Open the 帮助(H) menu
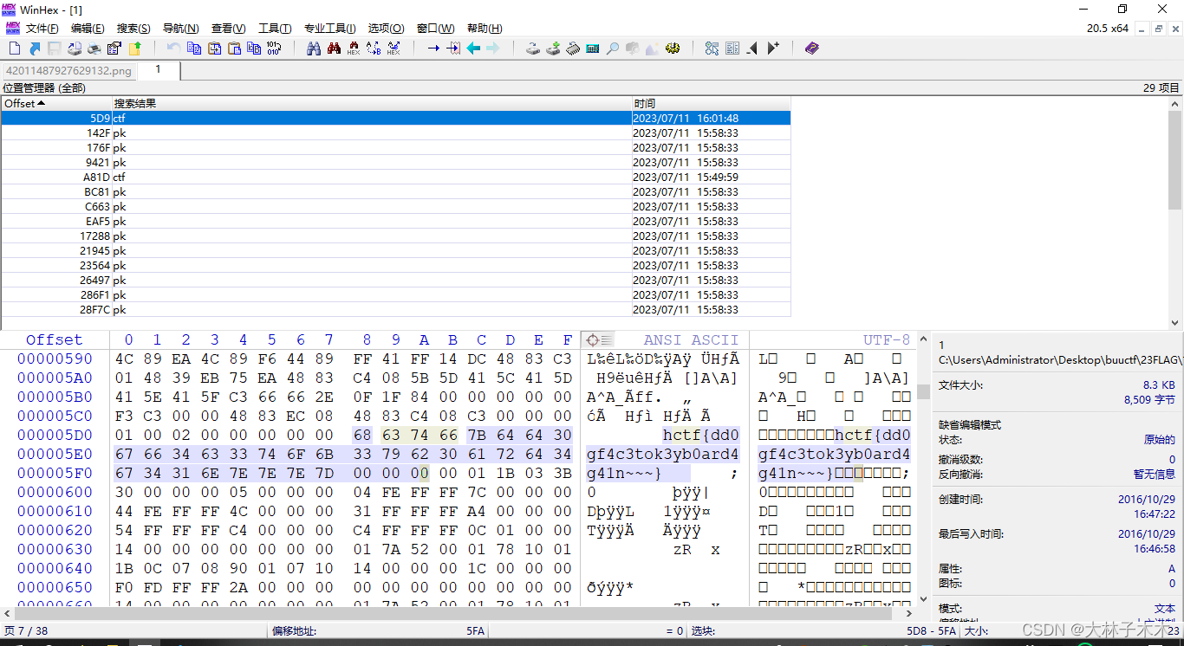 pyautogui.click(x=485, y=29)
